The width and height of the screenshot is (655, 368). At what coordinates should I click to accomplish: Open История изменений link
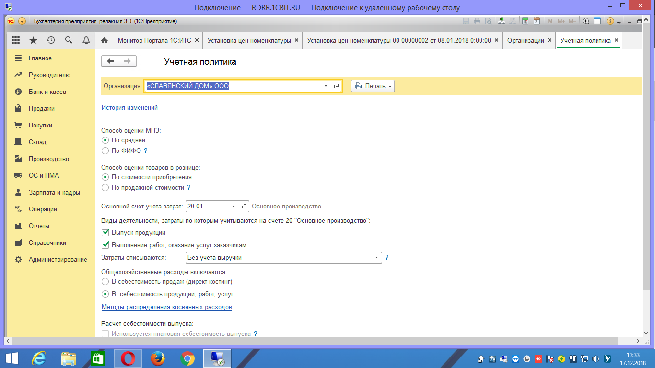129,108
